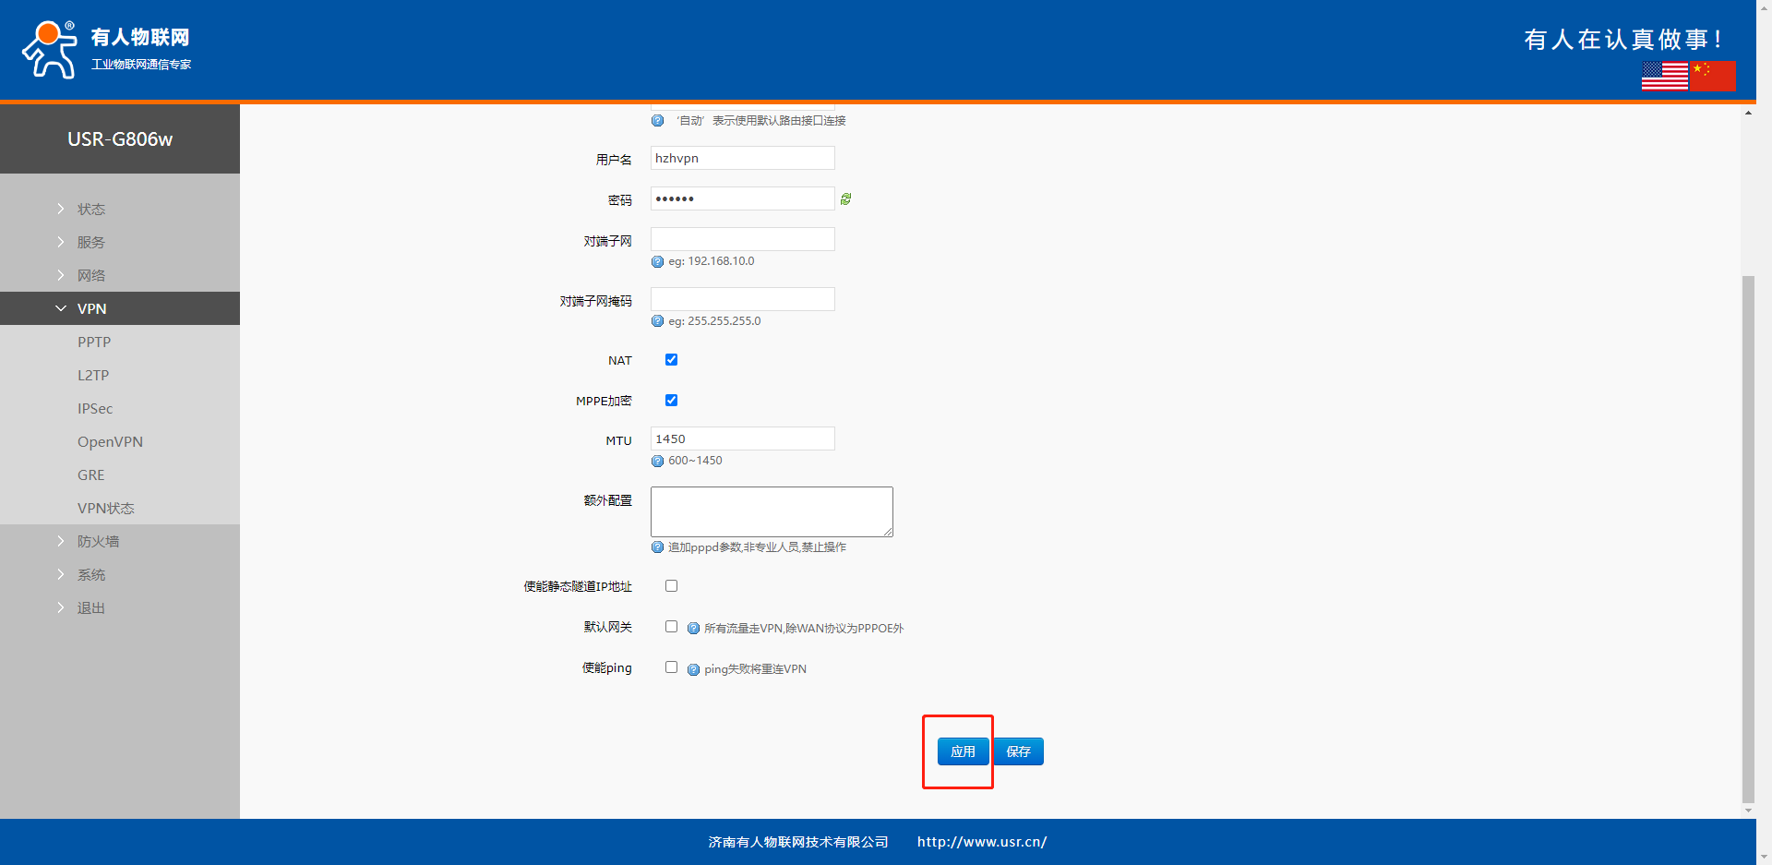Click the 保存 save button
1772x865 pixels.
(x=1019, y=751)
